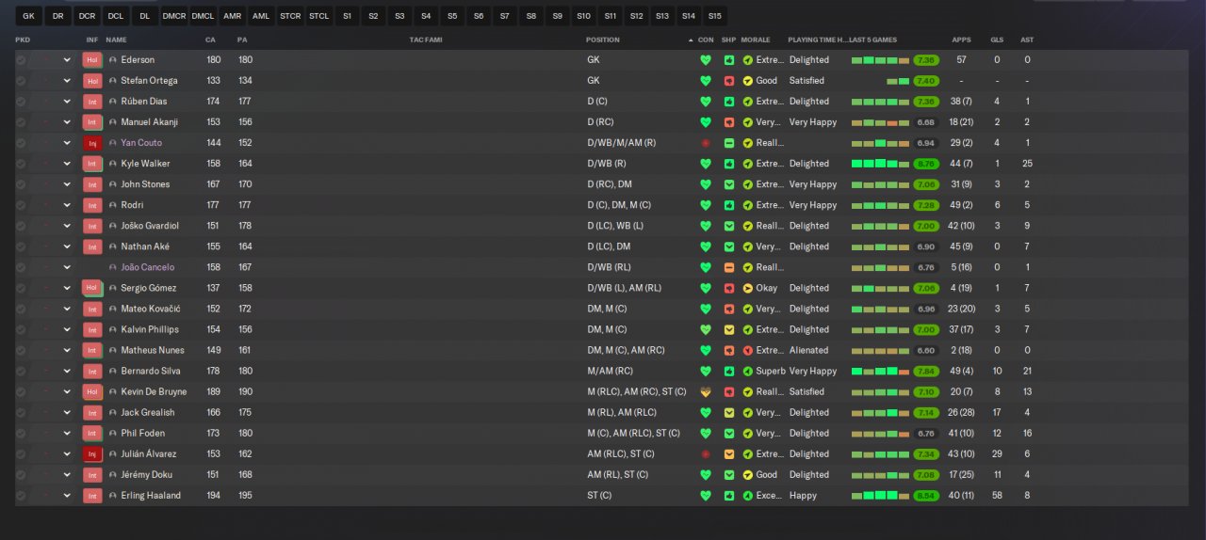The height and width of the screenshot is (540, 1206).
Task: Click Joško Gvardiol's morale icon
Action: (748, 226)
